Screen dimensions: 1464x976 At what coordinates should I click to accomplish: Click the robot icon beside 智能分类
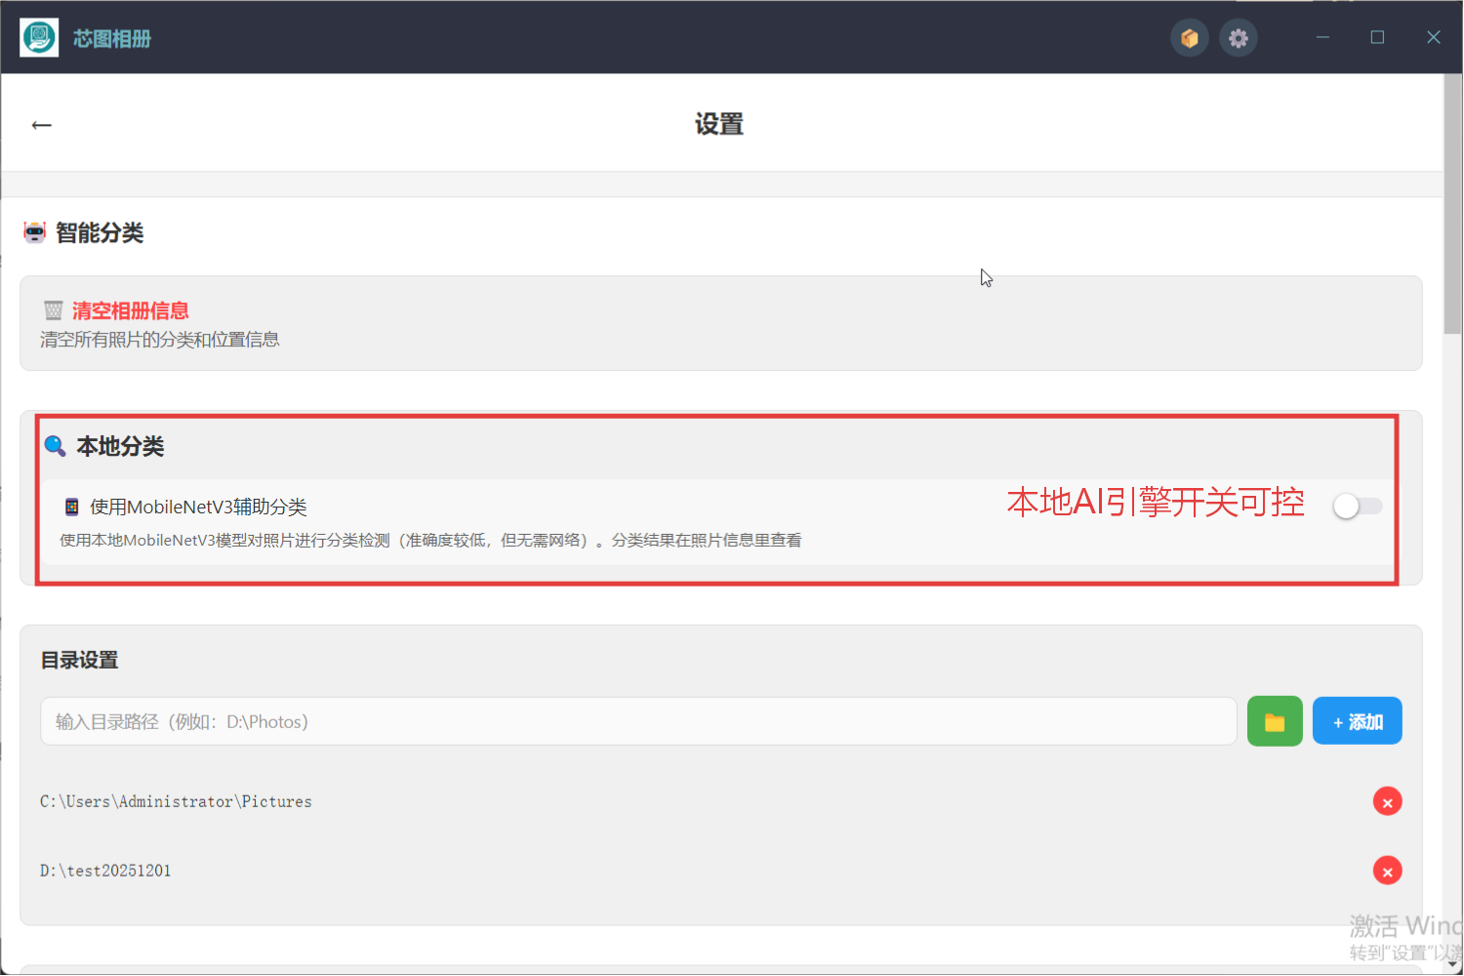click(x=35, y=232)
